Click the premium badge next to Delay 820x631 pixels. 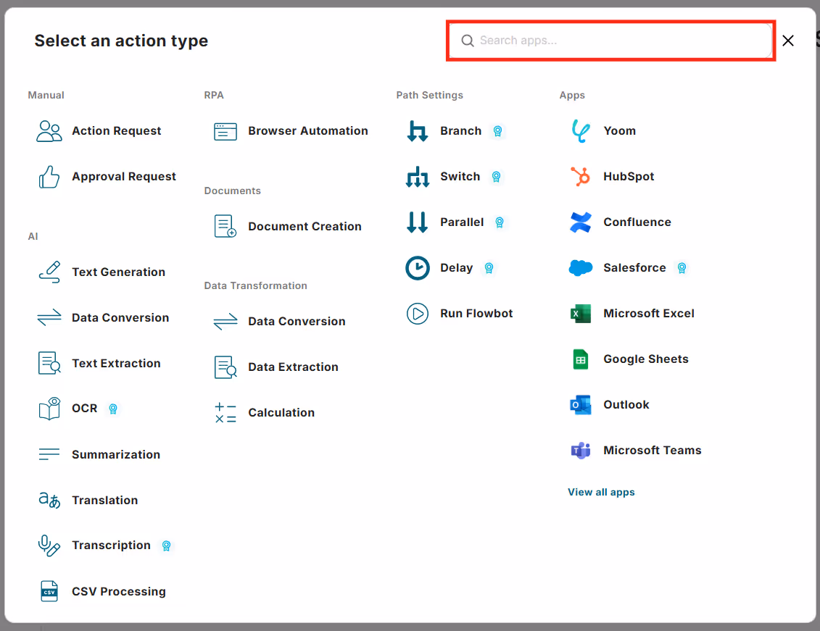click(x=489, y=268)
